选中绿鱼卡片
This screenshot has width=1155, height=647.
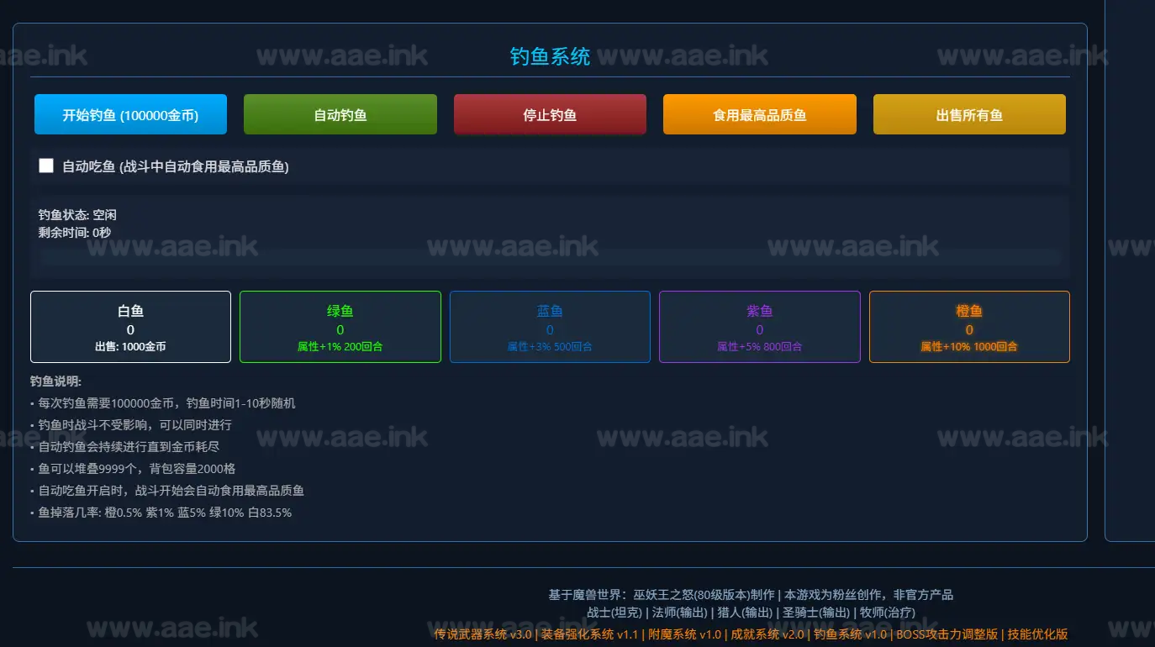coord(340,327)
